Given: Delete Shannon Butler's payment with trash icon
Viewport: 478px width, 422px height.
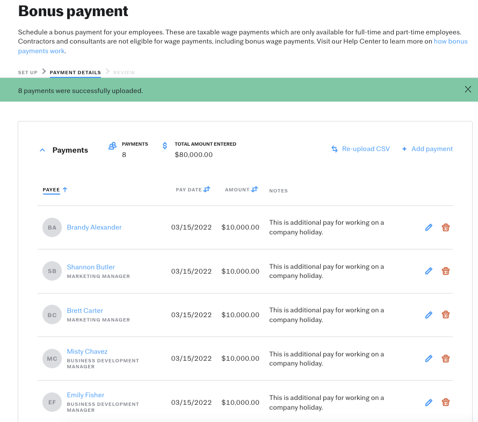Looking at the screenshot, I should 445,271.
